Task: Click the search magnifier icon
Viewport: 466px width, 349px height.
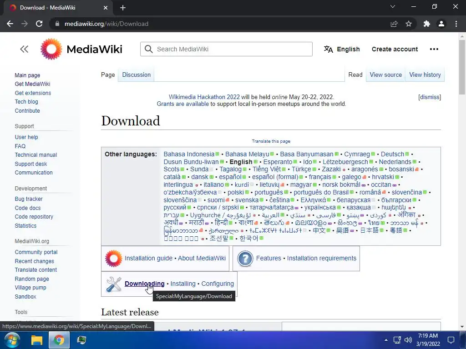Action: tap(148, 49)
